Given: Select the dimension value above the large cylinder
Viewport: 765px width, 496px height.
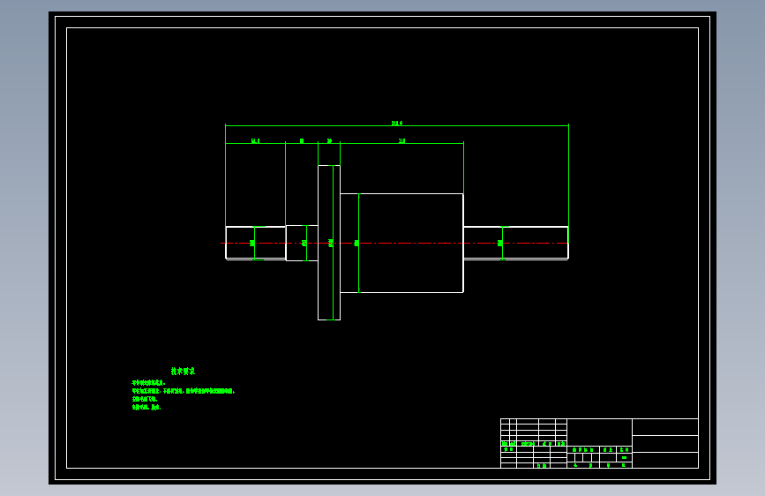Looking at the screenshot, I should point(402,140).
